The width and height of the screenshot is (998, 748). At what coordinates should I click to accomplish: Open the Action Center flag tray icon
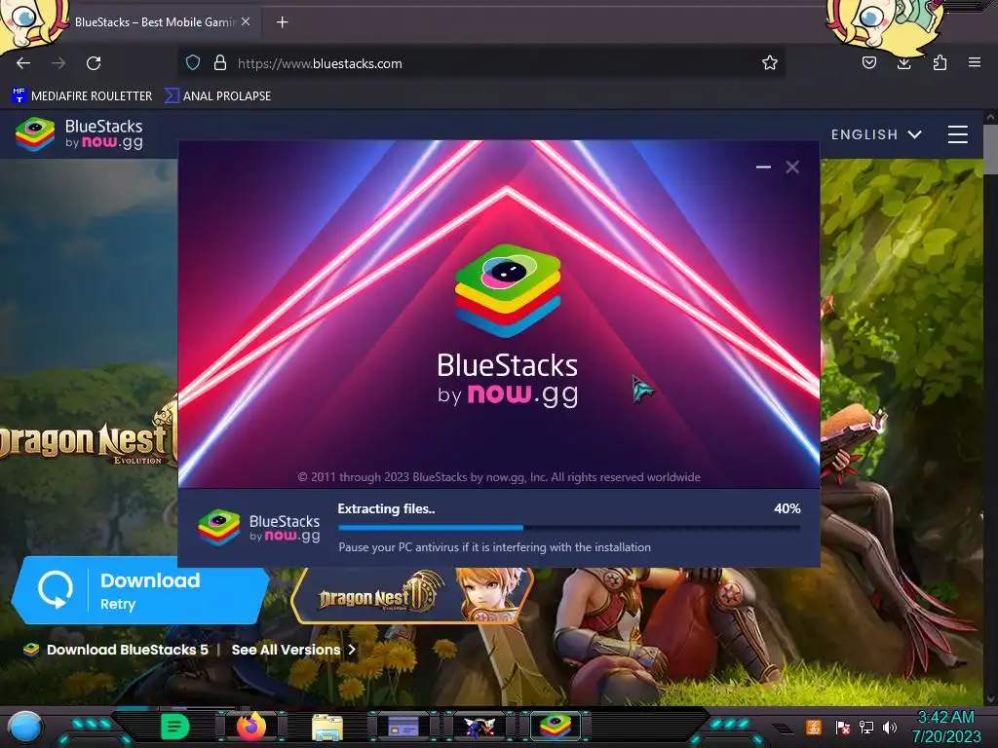click(842, 727)
